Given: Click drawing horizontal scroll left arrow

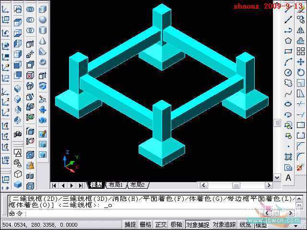Looking at the screenshot, I should [203, 185].
